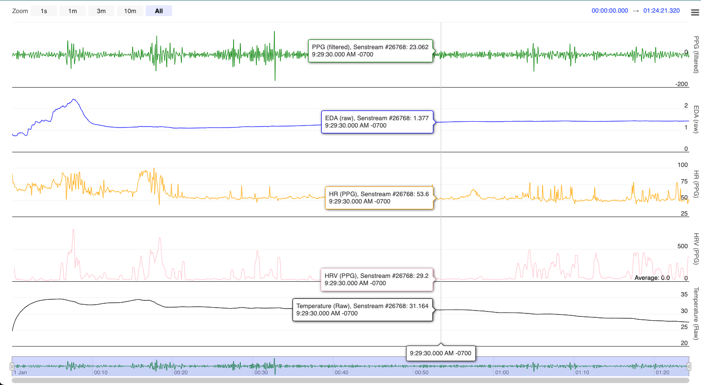The width and height of the screenshot is (701, 385).
Task: Click the navigator at the 01:00 mark
Action: coord(502,366)
